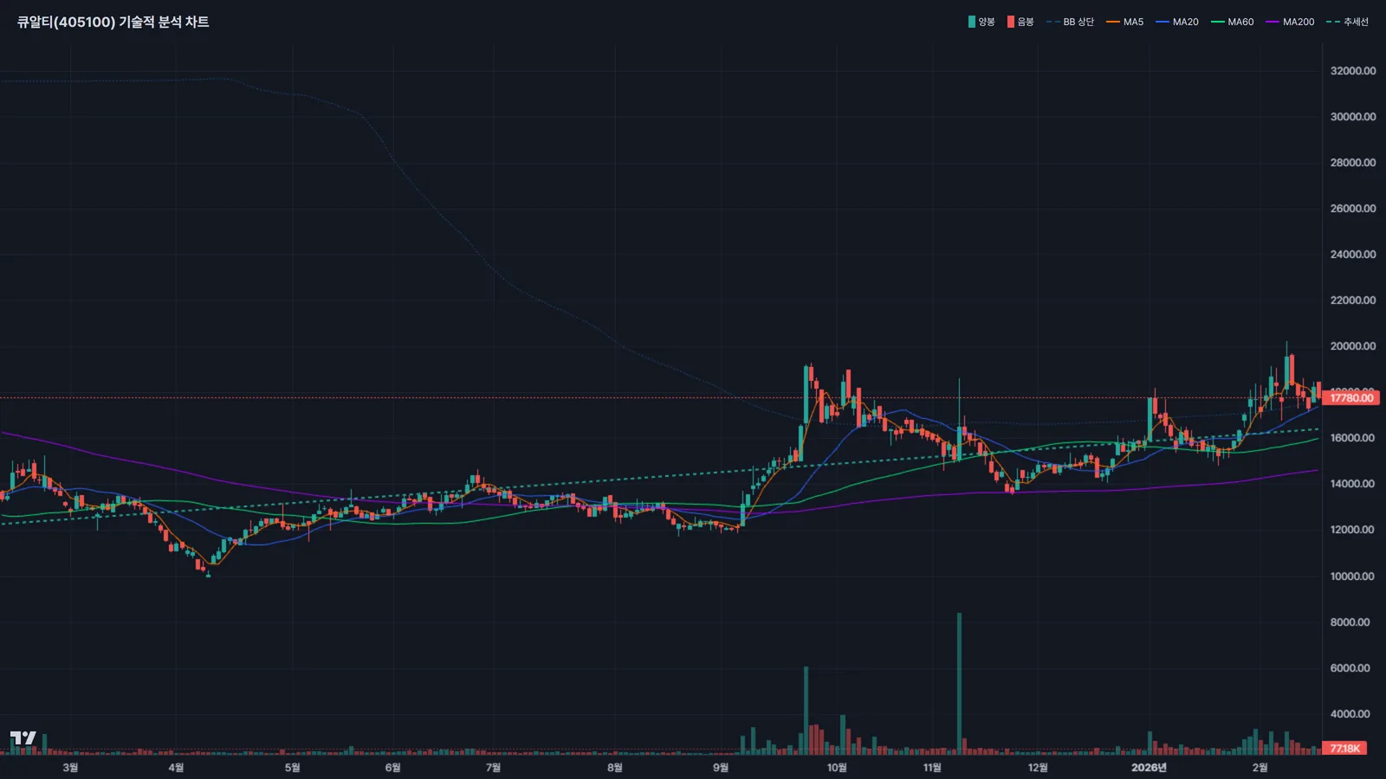The height and width of the screenshot is (779, 1386).
Task: Select the 10월 label on time axis
Action: [837, 768]
